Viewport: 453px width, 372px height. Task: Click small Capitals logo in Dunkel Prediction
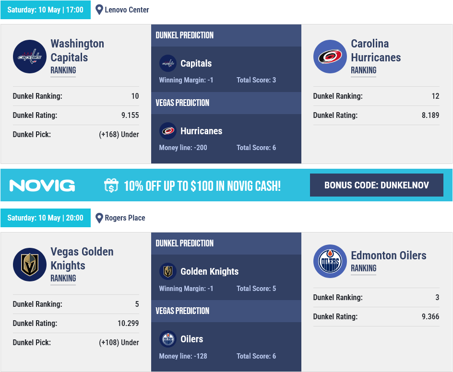pyautogui.click(x=168, y=63)
